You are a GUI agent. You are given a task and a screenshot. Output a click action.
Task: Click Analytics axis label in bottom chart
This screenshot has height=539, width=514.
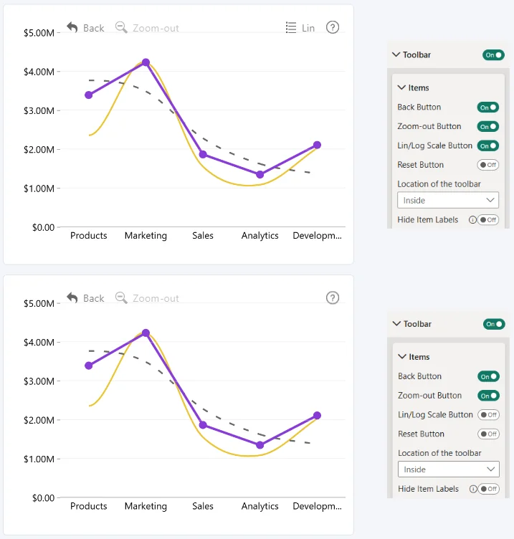260,506
